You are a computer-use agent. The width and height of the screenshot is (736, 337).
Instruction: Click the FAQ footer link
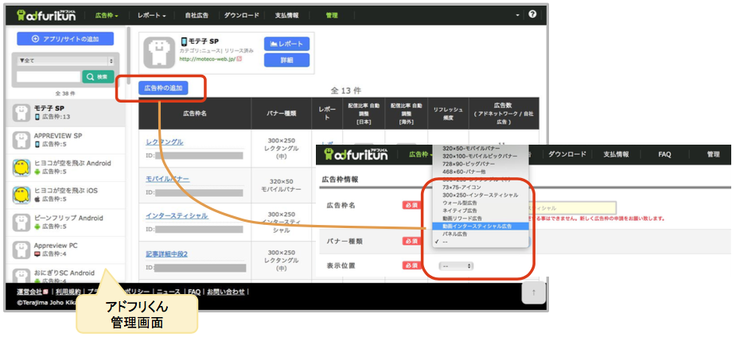(194, 292)
